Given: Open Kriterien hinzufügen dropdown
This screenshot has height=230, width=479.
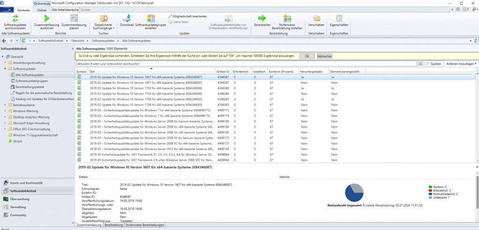Looking at the screenshot, I should [461, 63].
